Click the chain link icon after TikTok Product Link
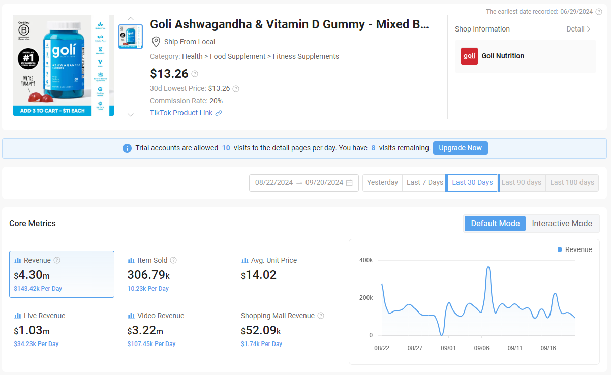The width and height of the screenshot is (611, 375). pyautogui.click(x=219, y=113)
